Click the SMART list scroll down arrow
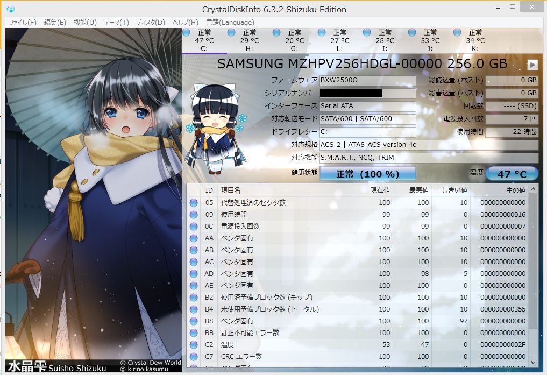This screenshot has height=375, width=547. (x=533, y=363)
